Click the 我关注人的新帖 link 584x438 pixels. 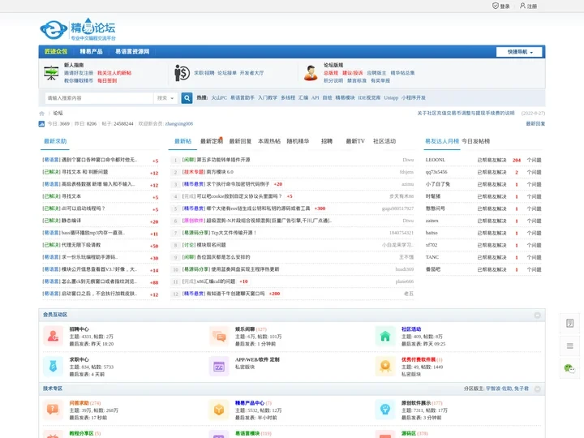pos(114,73)
